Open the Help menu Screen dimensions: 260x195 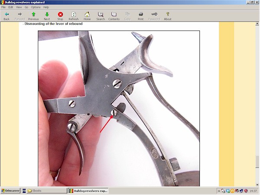tap(46, 7)
